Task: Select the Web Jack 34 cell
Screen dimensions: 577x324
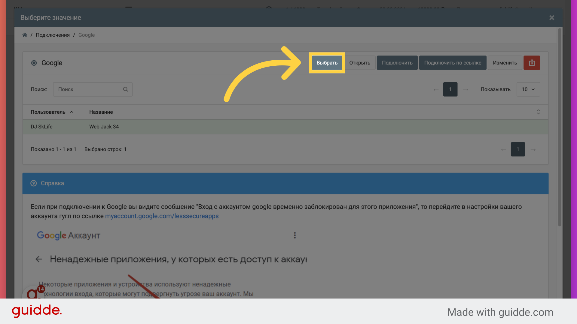Action: click(104, 127)
